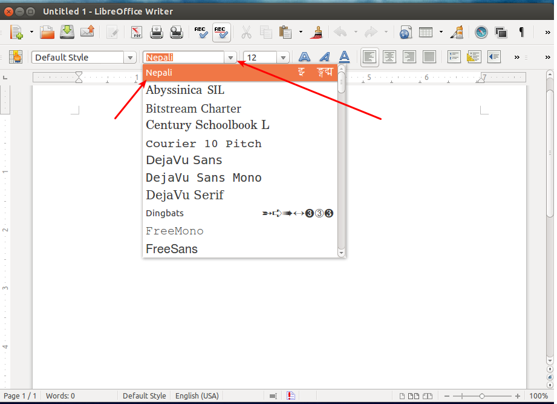Image resolution: width=557 pixels, height=404 pixels.
Task: Toggle bulleted list
Action: coord(474,57)
